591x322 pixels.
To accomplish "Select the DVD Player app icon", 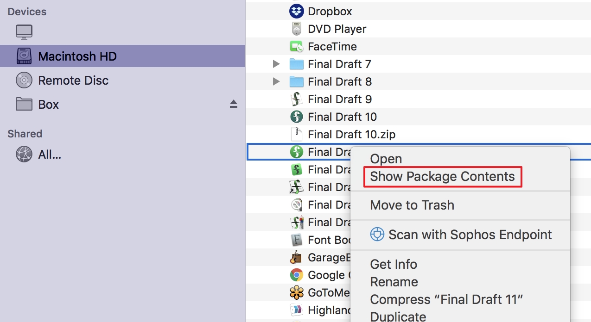I will point(297,29).
